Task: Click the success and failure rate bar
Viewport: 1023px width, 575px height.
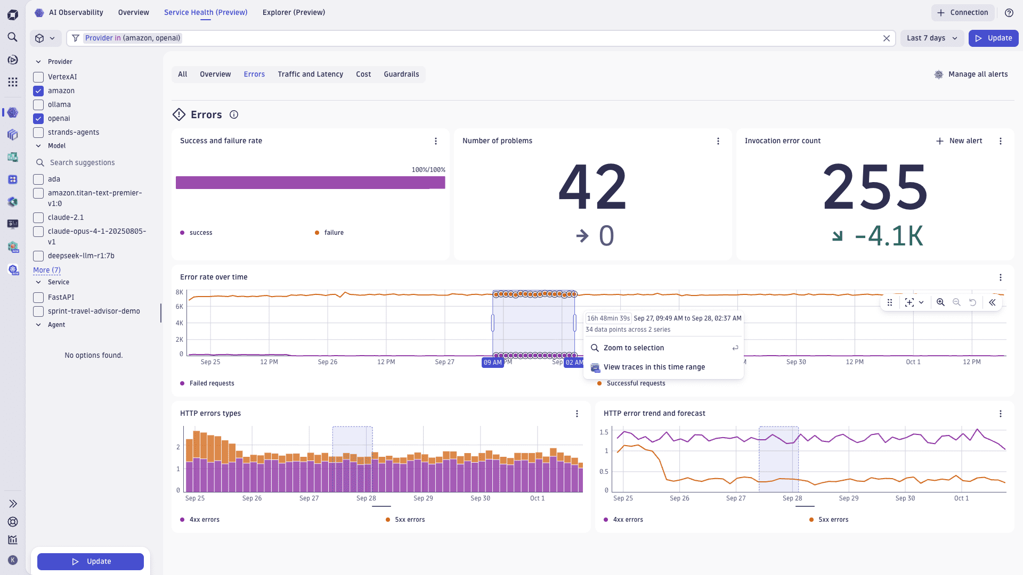Action: [x=311, y=183]
